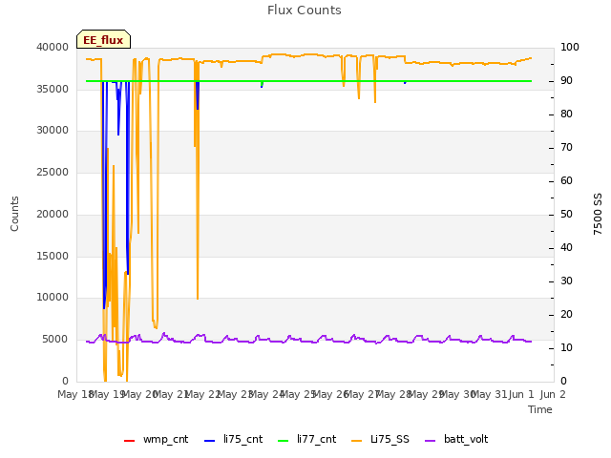
Task: Click the 25000 left axis label
Action: (53, 172)
